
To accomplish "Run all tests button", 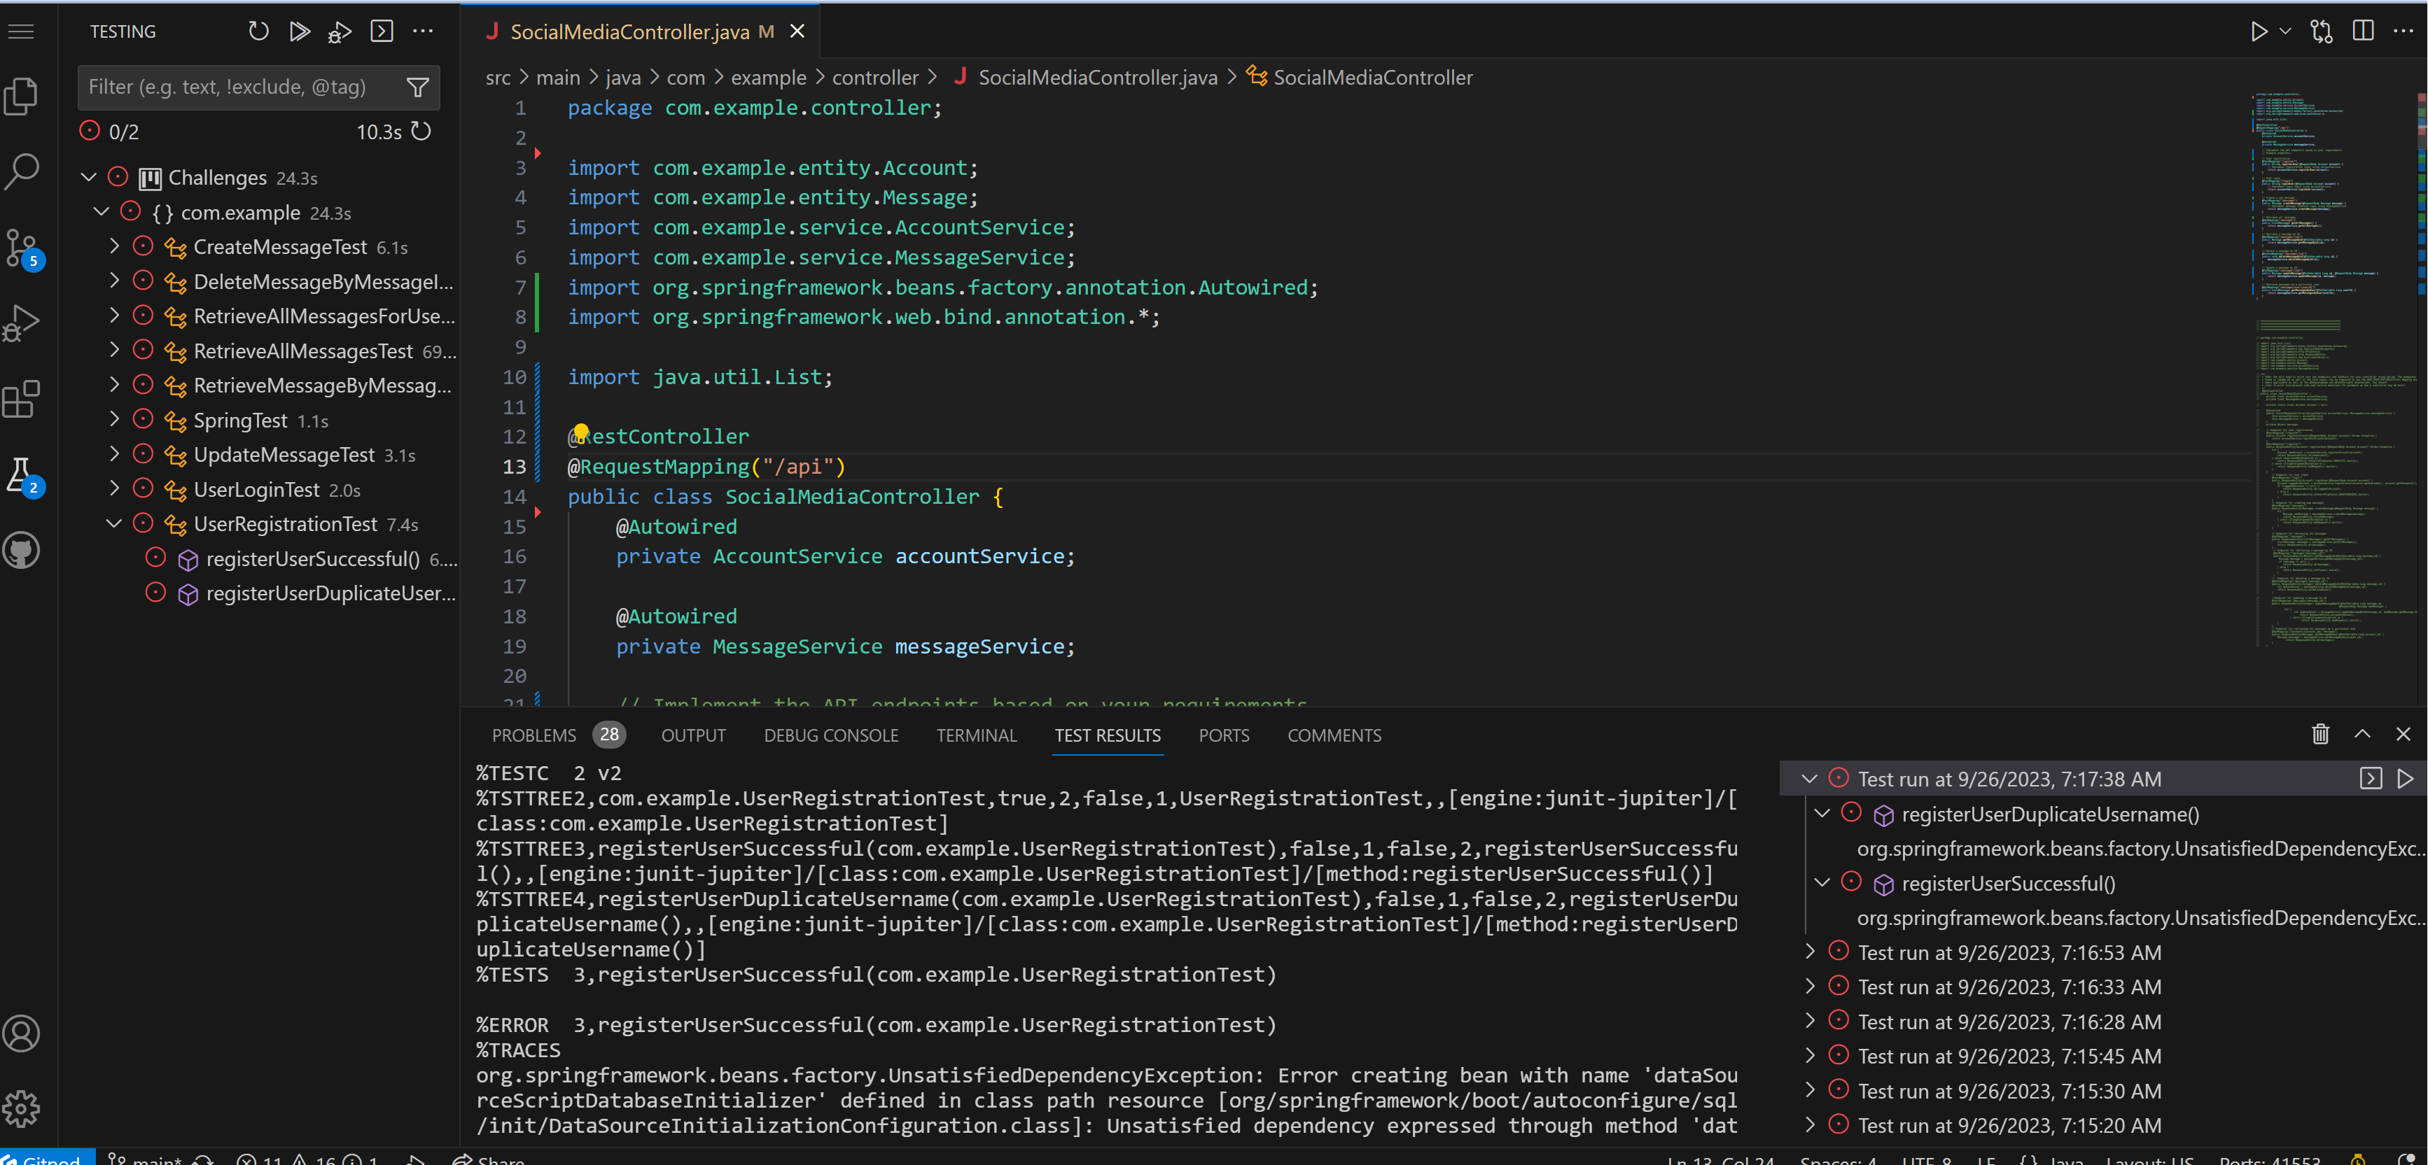I will coord(300,31).
